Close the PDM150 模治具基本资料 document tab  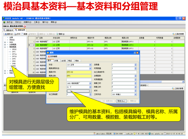(x=25, y=26)
